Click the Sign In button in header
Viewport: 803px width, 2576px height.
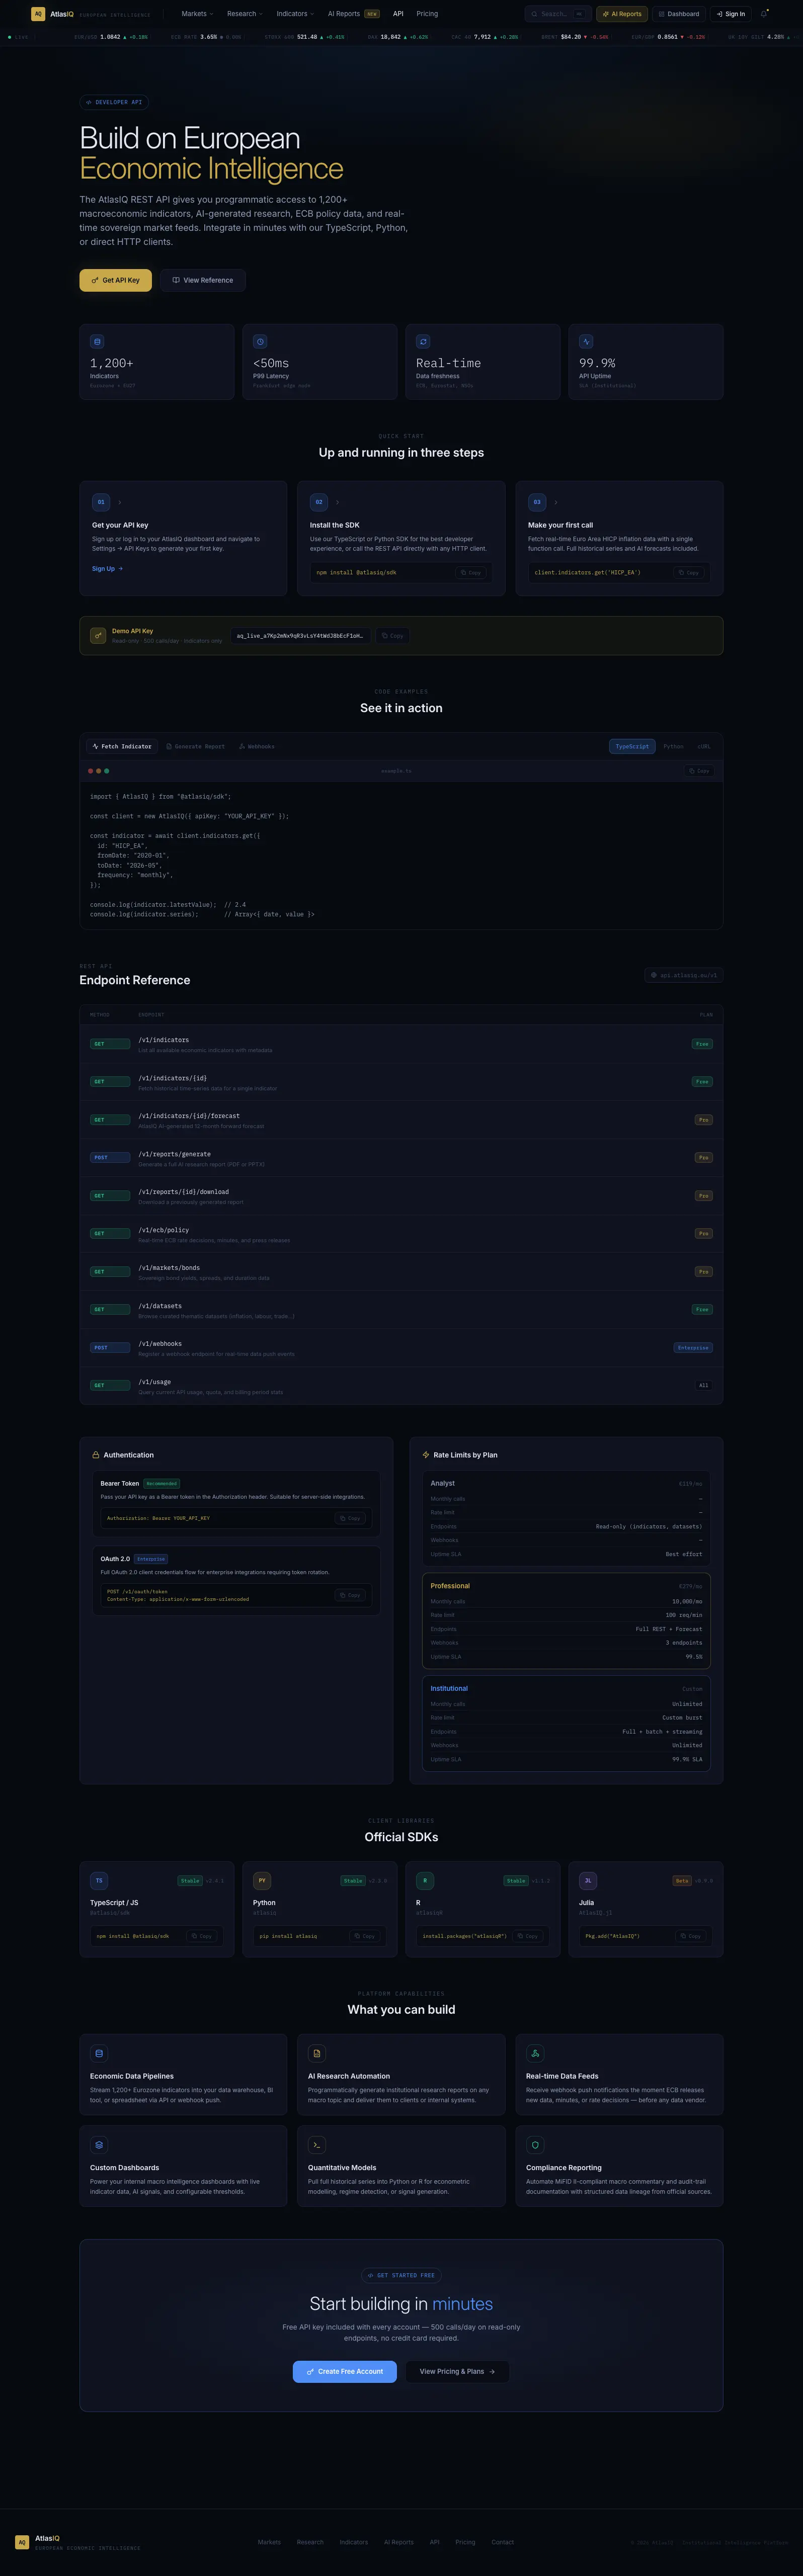coord(731,14)
